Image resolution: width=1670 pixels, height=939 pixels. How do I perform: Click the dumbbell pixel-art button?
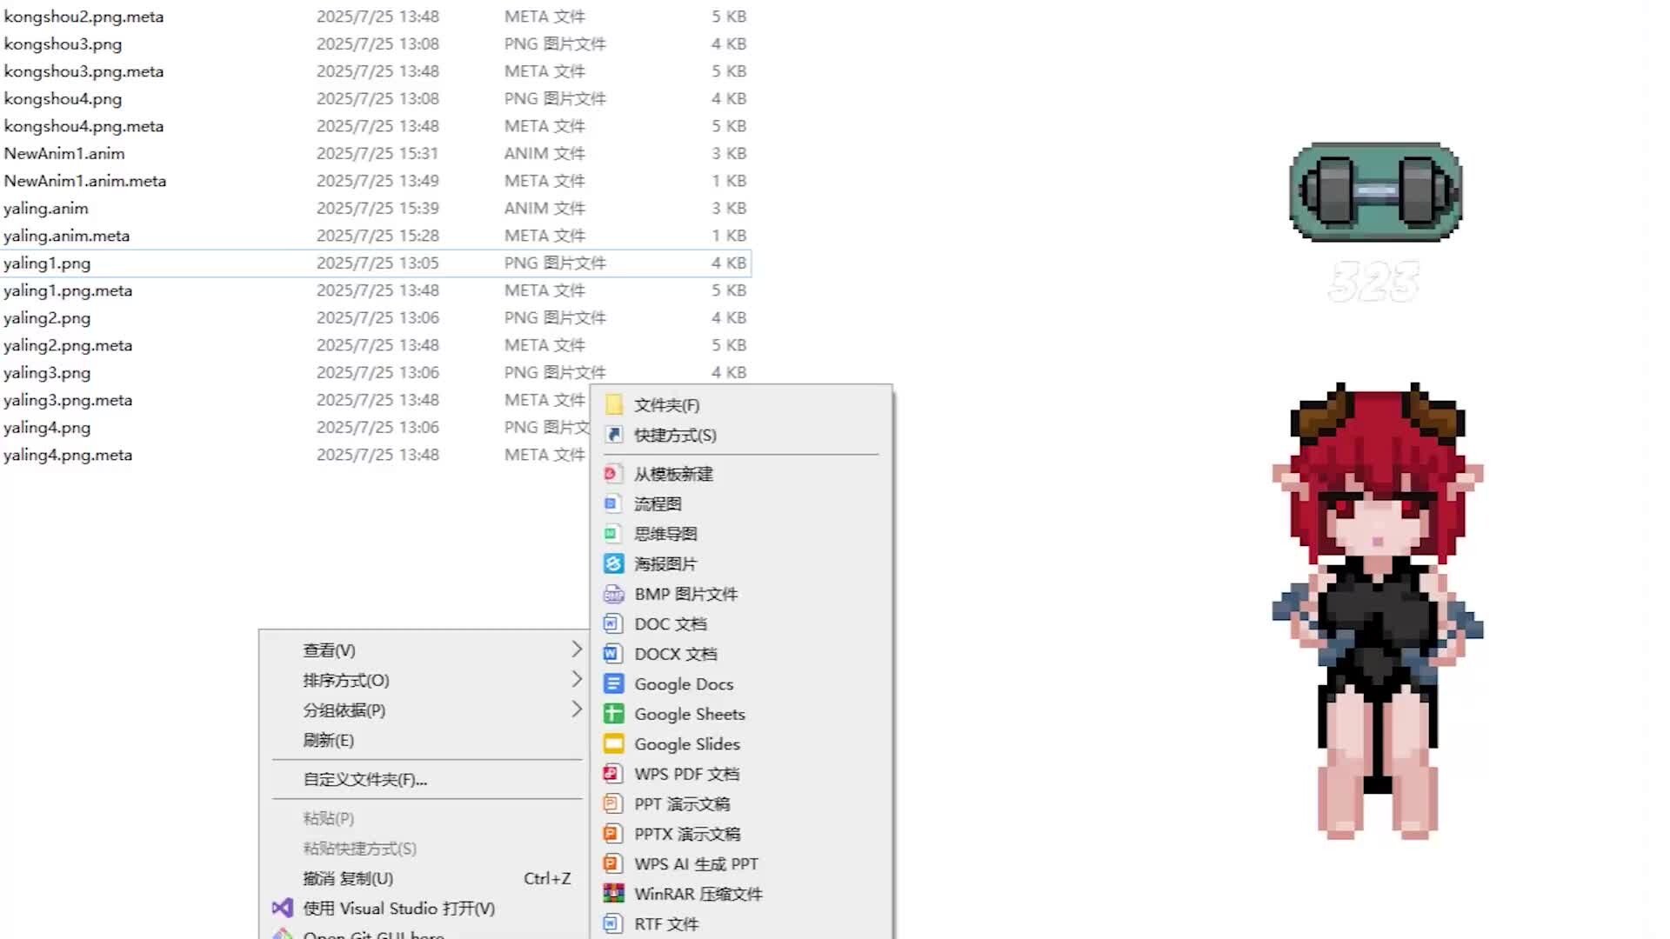pyautogui.click(x=1375, y=192)
